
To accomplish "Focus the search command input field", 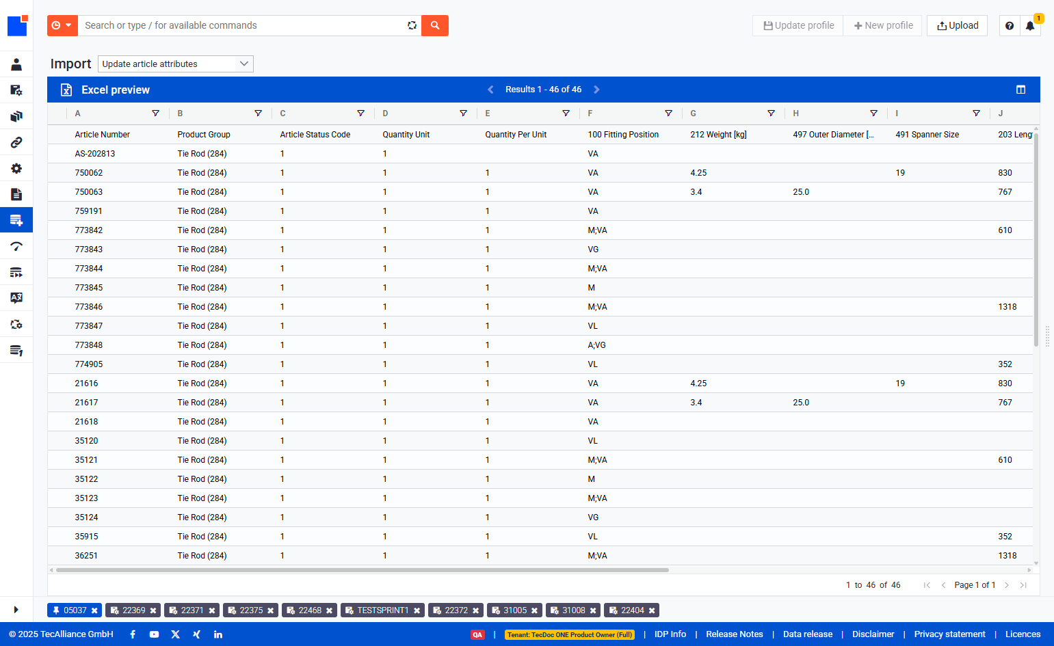I will tap(243, 25).
